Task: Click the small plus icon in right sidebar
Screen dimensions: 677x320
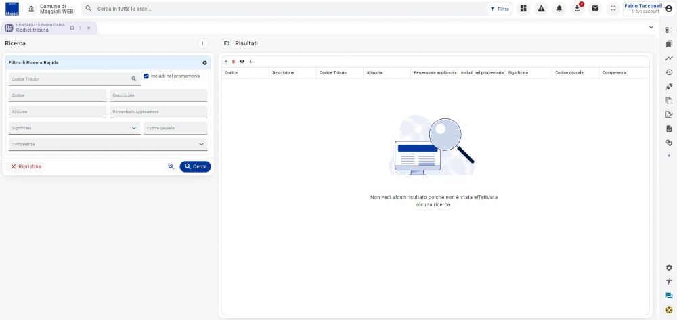Action: pyautogui.click(x=669, y=156)
